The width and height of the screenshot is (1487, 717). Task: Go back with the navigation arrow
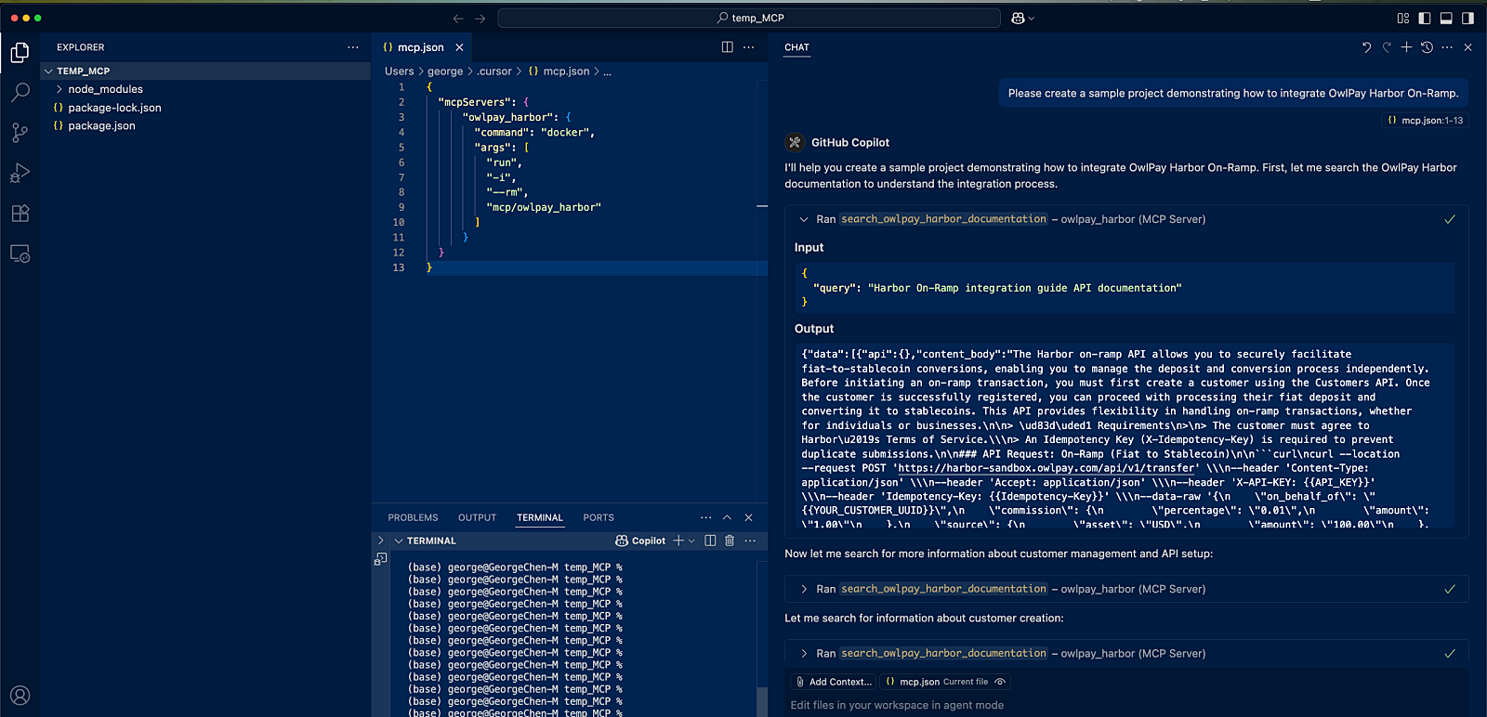coord(458,18)
